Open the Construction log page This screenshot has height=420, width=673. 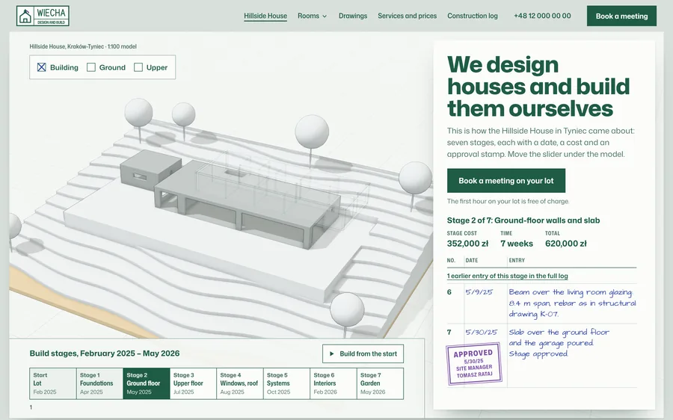(473, 16)
